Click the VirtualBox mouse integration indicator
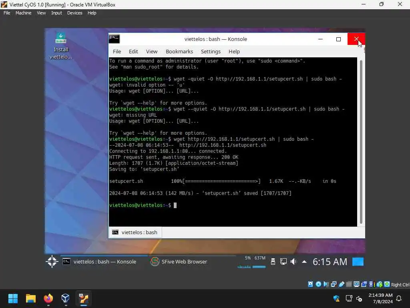Image resolution: width=410 pixels, height=308 pixels. pyautogui.click(x=380, y=284)
